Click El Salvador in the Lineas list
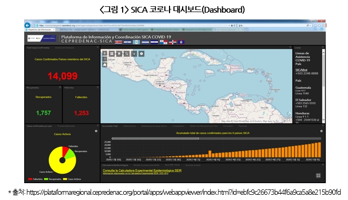Viewport: 348px width, 200px height. pyautogui.click(x=303, y=100)
